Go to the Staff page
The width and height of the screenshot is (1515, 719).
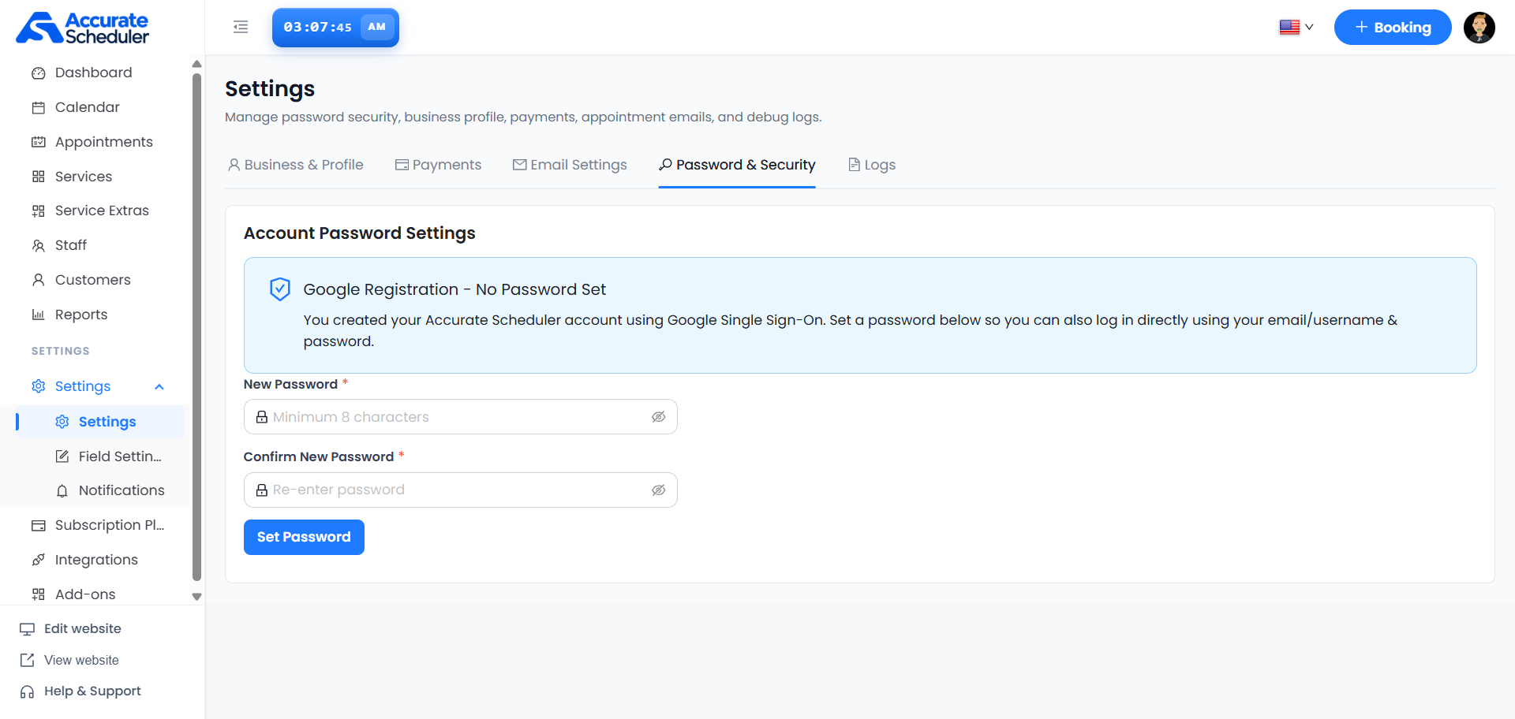(x=70, y=245)
